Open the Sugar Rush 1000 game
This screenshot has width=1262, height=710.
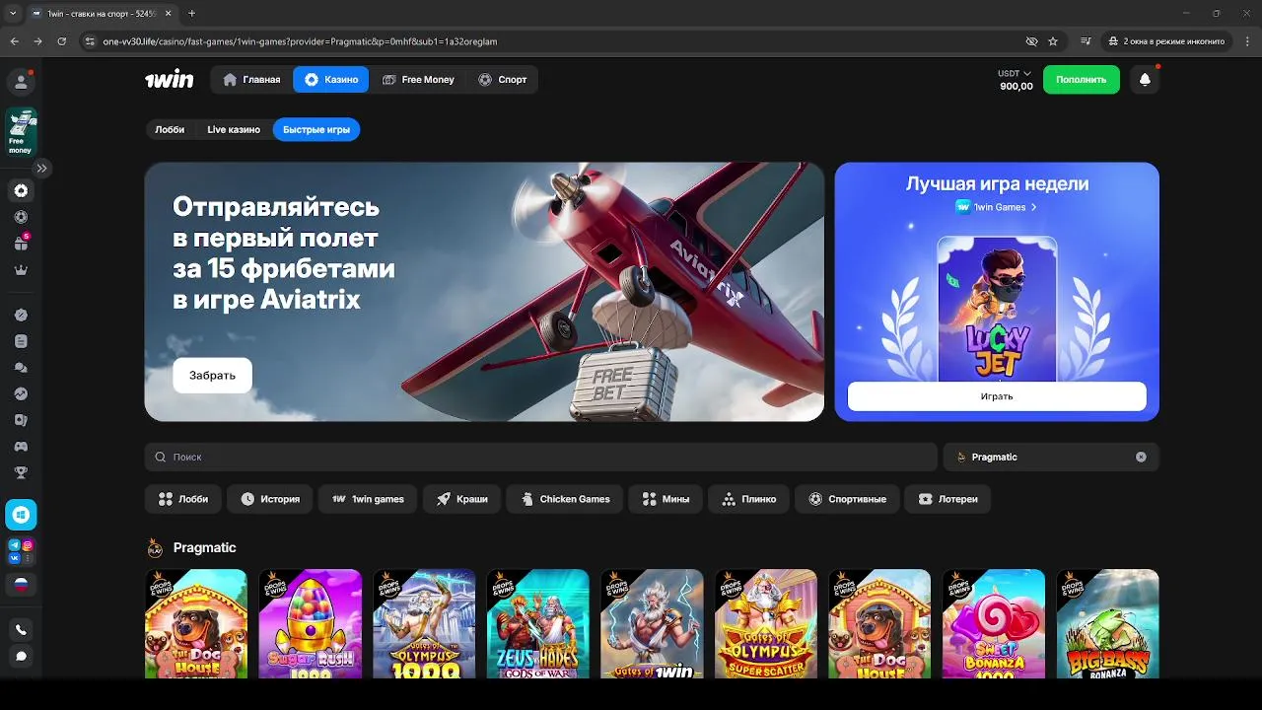pos(310,623)
